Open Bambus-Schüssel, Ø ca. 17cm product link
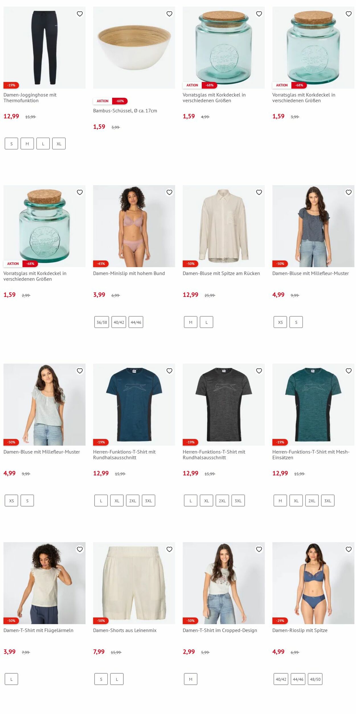 click(x=125, y=111)
